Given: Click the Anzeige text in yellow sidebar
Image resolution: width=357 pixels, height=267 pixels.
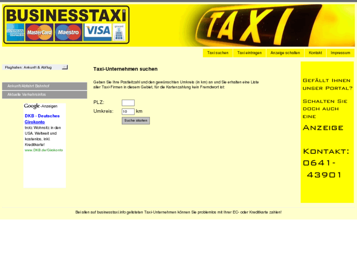Looking at the screenshot, I should coord(323,128).
